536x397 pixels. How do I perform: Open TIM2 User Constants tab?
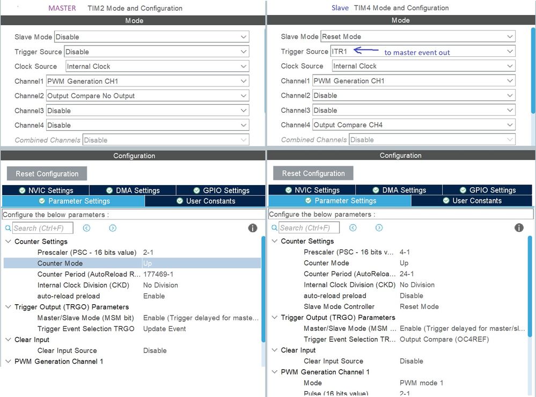tap(205, 201)
